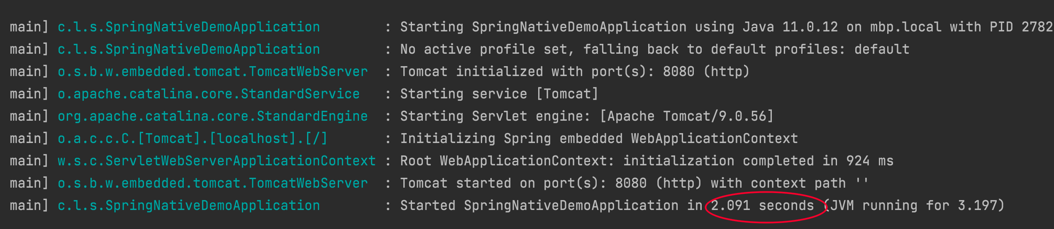Click o.a.c.c.C.[Tomcat].[localhost].[/] logger name
This screenshot has width=1054, height=229.
(x=193, y=138)
